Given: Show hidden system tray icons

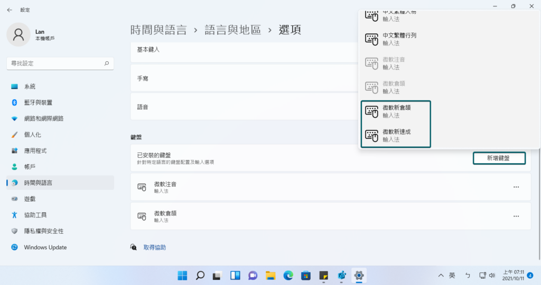Looking at the screenshot, I should point(441,275).
